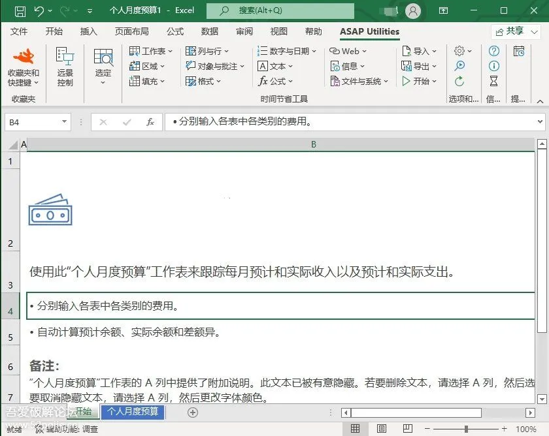
Task: Open ASAP Utilities settings gear icon
Action: pyautogui.click(x=459, y=51)
